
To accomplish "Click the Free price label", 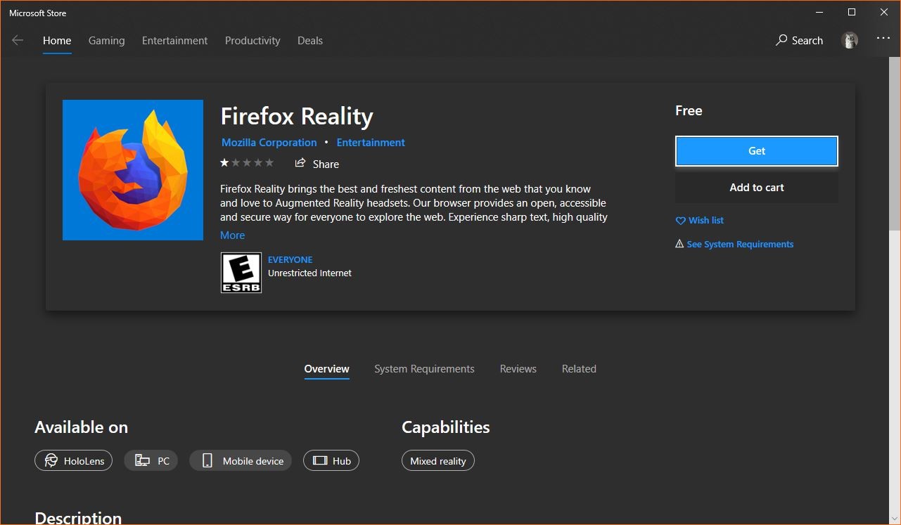I will (689, 111).
